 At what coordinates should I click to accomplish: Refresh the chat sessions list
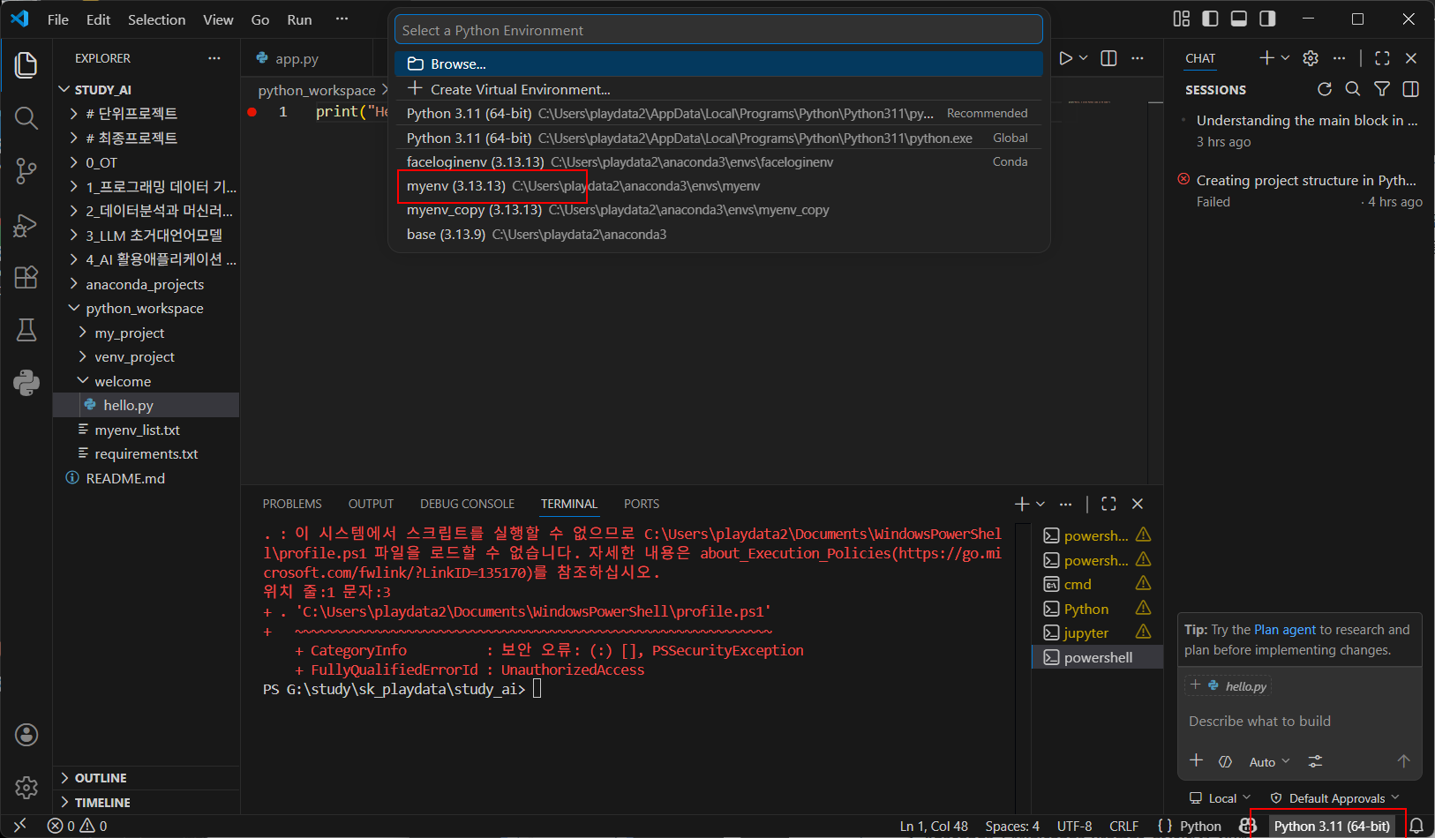click(x=1325, y=89)
